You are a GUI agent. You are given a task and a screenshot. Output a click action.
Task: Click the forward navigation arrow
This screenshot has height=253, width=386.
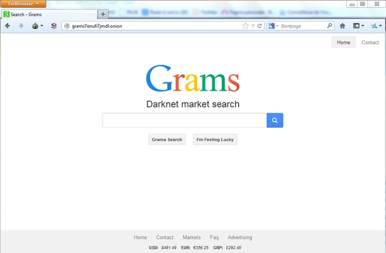[21, 26]
